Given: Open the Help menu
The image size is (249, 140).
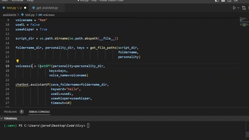Looking at the screenshot, I should (30, 1).
